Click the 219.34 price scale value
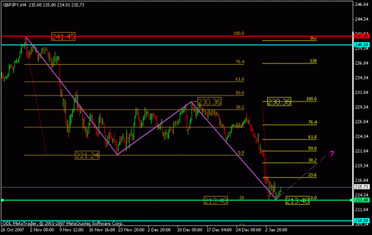Image resolution: width=372 pixels, height=235 pixels. point(361,166)
